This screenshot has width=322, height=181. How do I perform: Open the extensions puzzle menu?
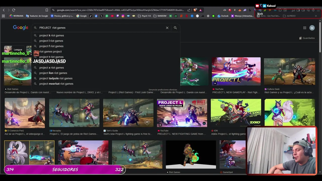click(x=280, y=10)
